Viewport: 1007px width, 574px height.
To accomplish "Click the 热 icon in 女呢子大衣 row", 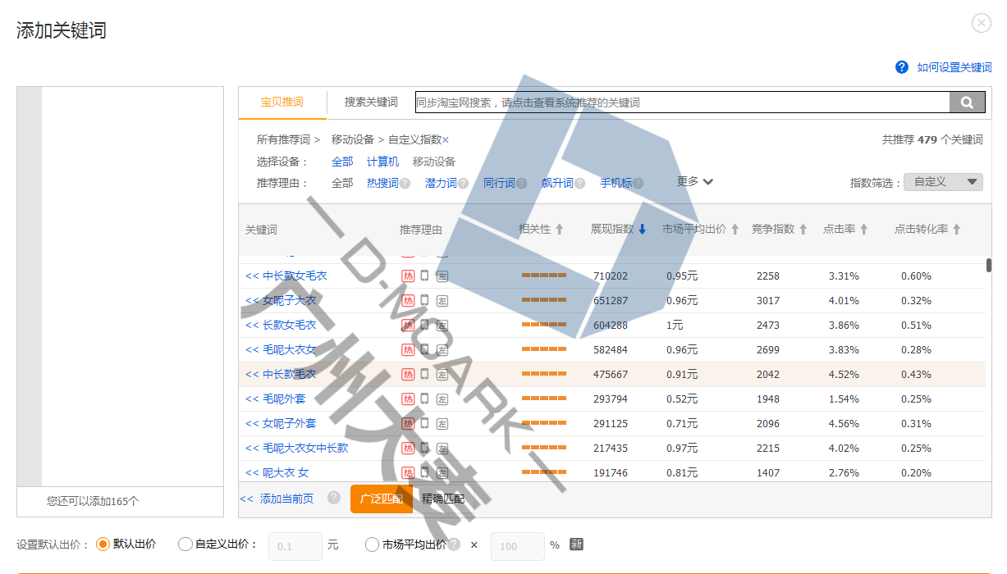I will pos(408,301).
